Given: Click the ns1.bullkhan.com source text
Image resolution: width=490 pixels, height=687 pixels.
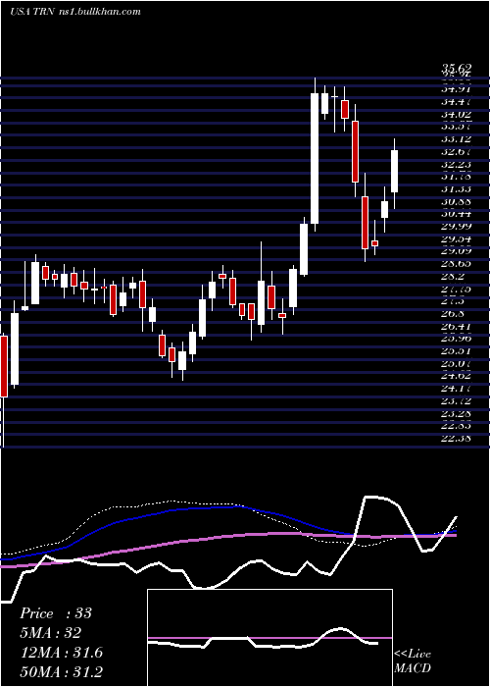Looking at the screenshot, I should point(99,12).
